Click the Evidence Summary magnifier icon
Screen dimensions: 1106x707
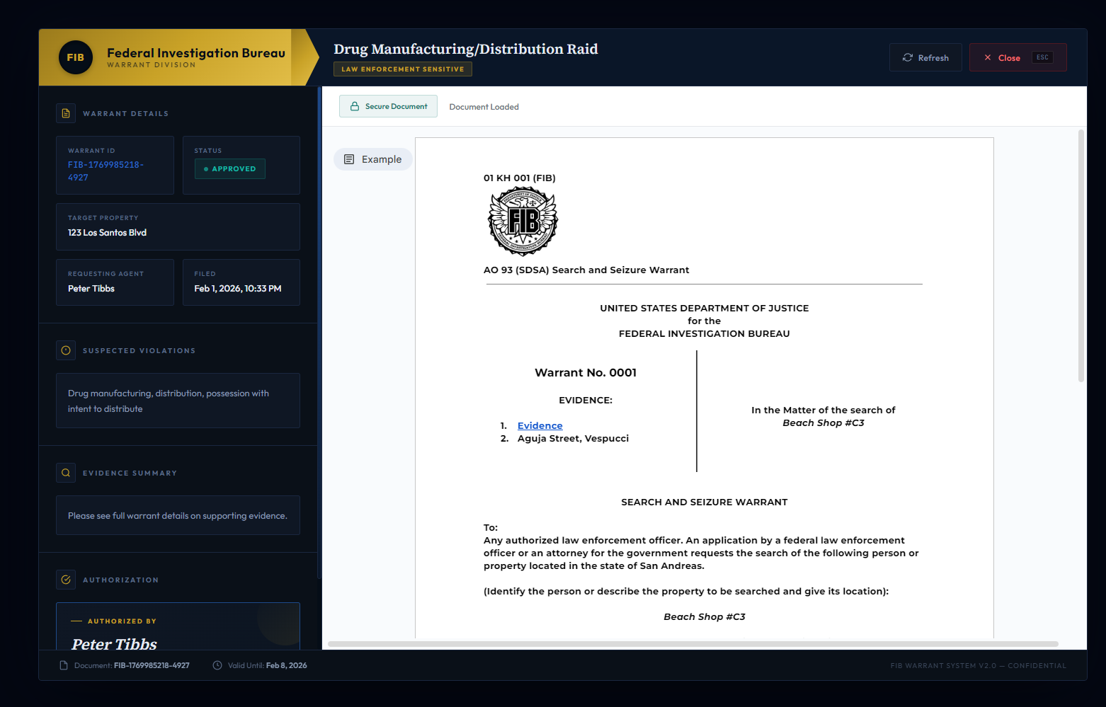click(66, 473)
